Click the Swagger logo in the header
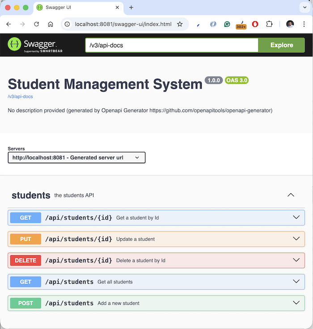 click(x=32, y=45)
